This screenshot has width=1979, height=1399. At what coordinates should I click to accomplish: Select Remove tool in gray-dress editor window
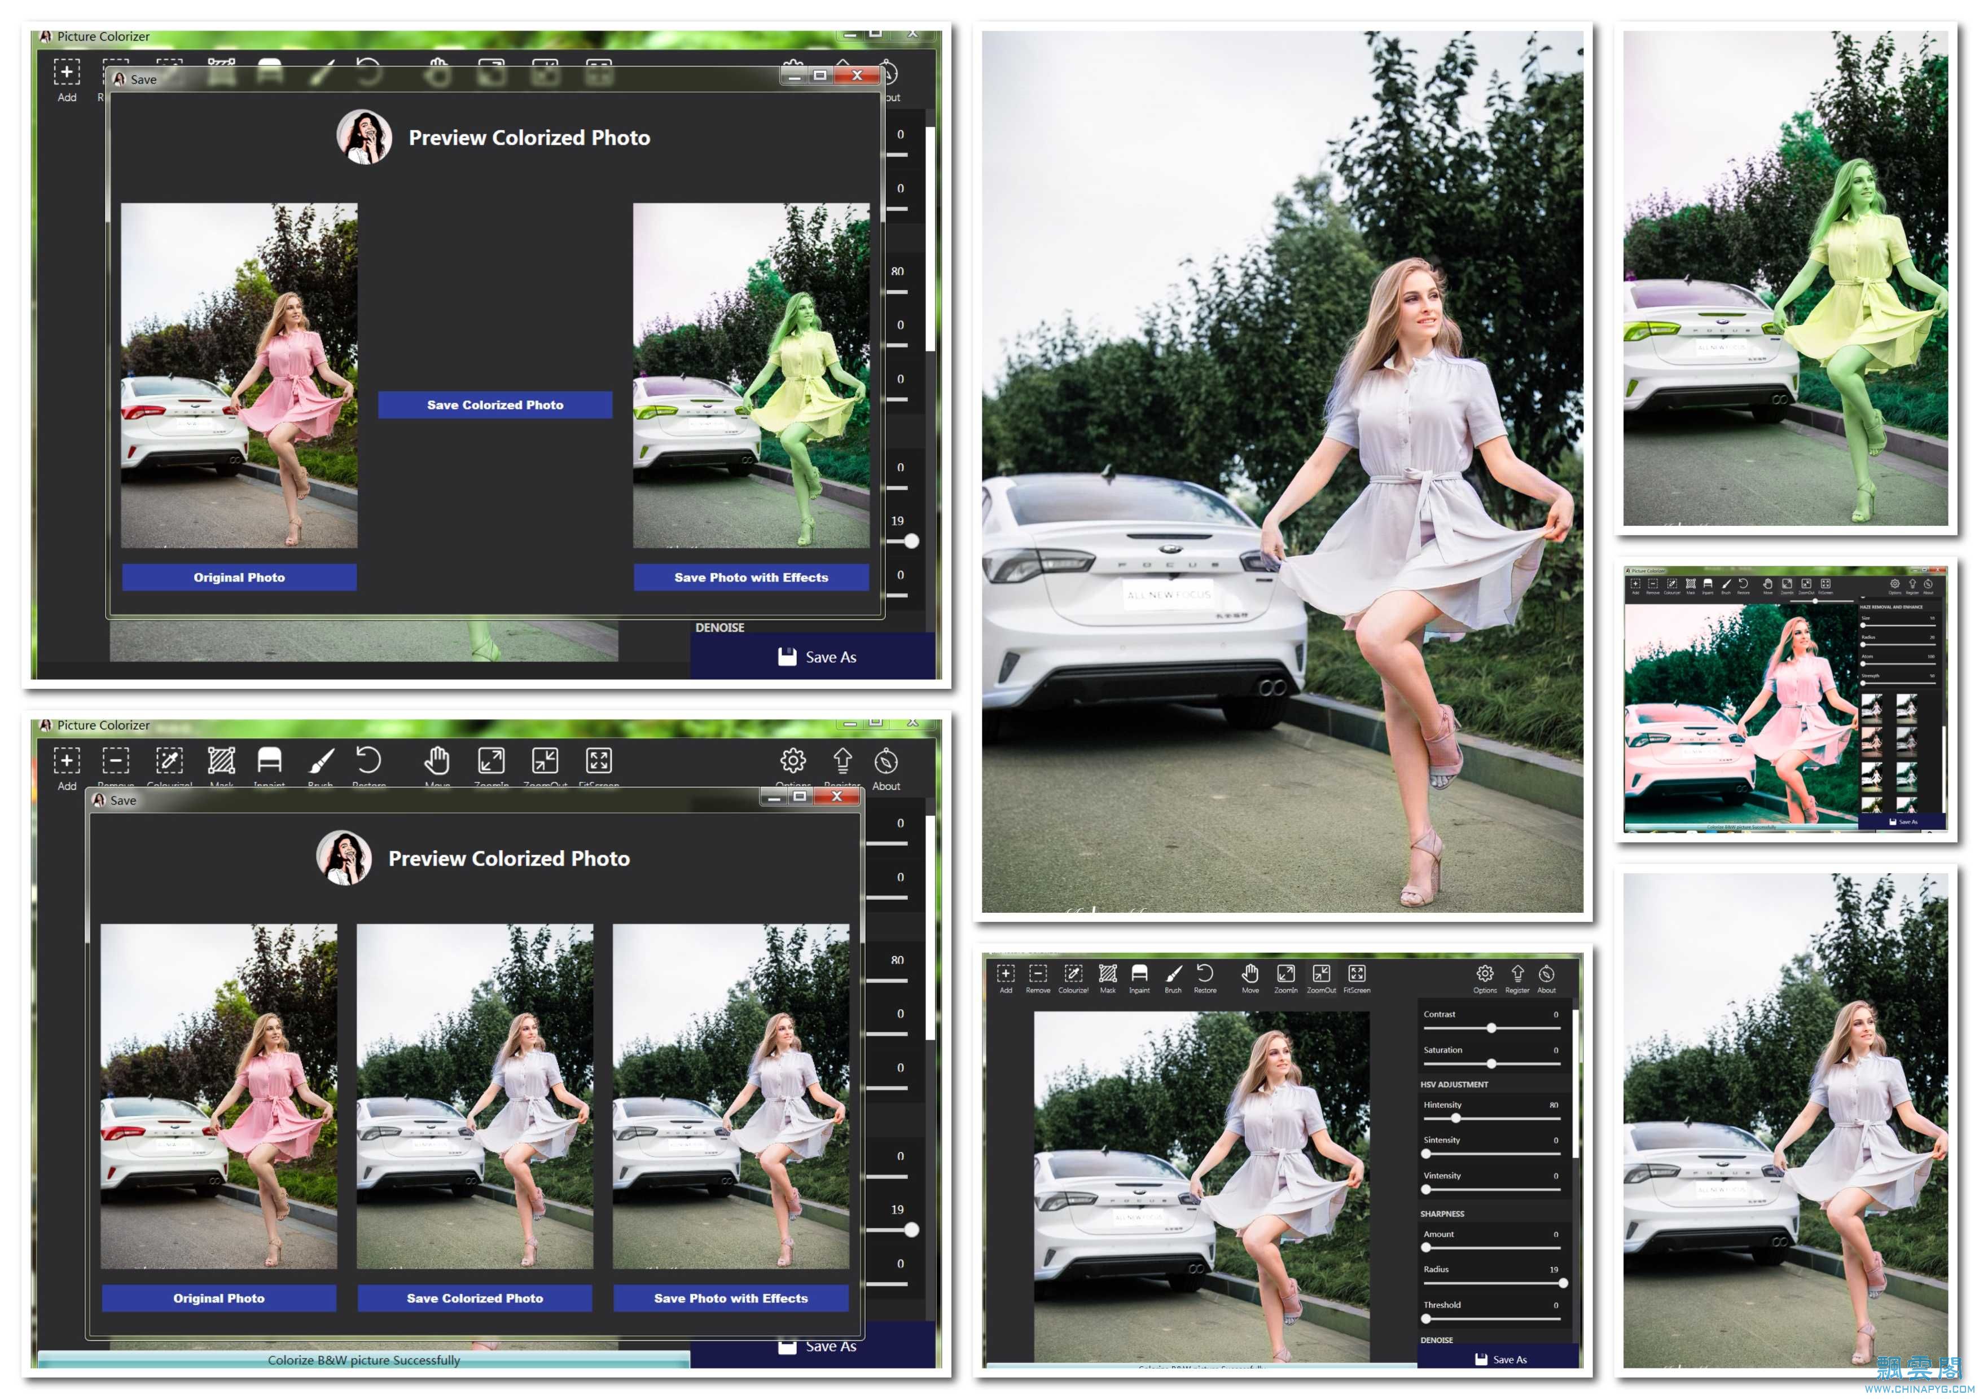pyautogui.click(x=1039, y=974)
